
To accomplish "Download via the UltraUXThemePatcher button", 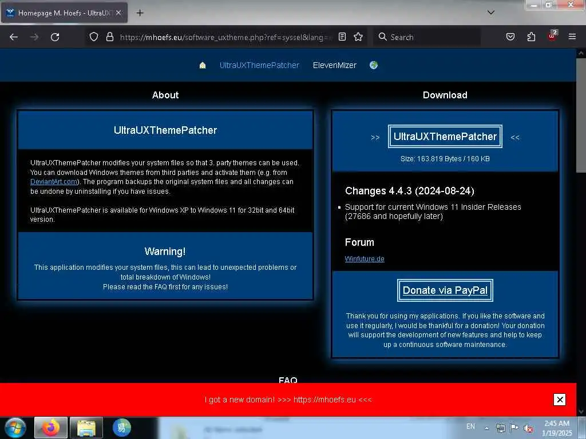I will point(445,137).
